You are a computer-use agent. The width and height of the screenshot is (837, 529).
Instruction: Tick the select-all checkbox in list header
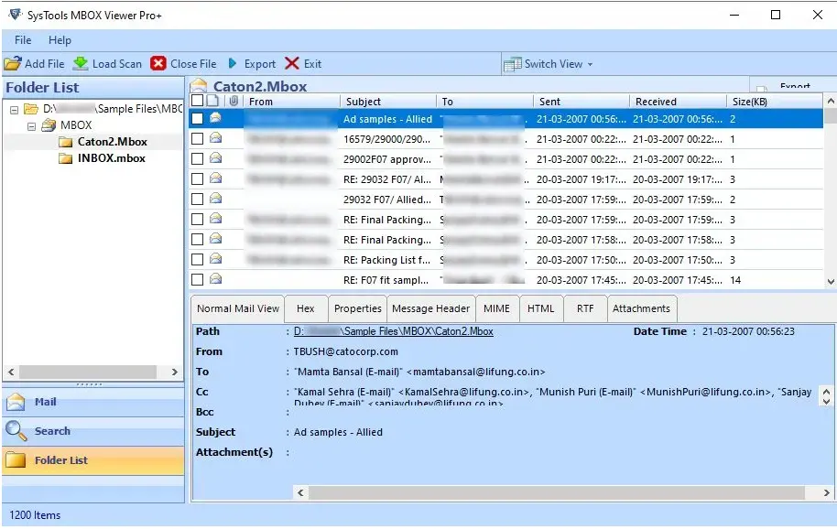197,101
